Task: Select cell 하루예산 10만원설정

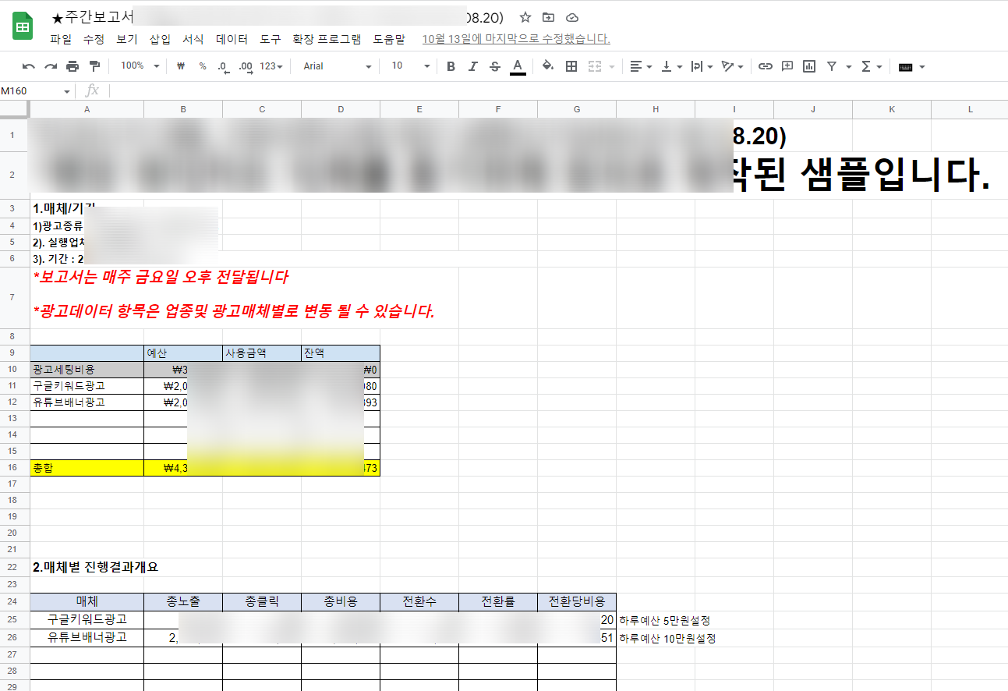Action: pos(667,638)
